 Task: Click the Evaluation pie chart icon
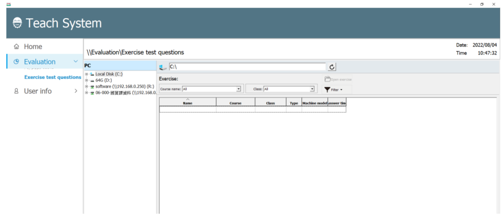tap(17, 62)
